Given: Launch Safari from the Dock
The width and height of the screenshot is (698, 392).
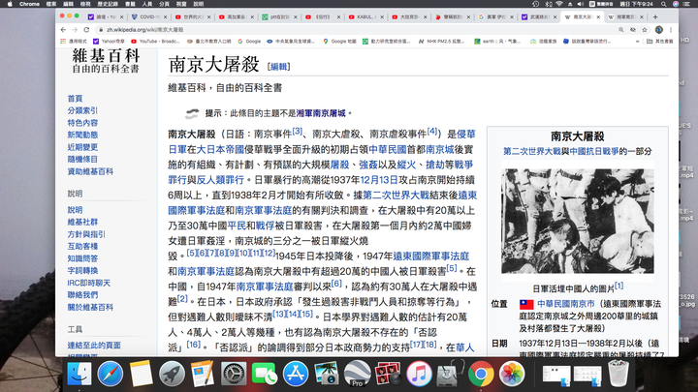Looking at the screenshot, I should pyautogui.click(x=110, y=374).
